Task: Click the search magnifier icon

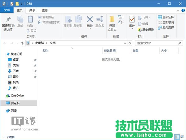Action: coord(179,43)
